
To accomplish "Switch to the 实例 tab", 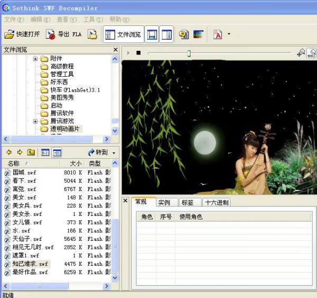I will (x=167, y=202).
